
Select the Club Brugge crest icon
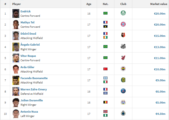point(123,113)
